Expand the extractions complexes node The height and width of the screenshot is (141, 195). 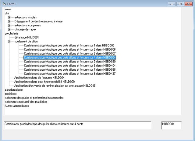point(9,25)
